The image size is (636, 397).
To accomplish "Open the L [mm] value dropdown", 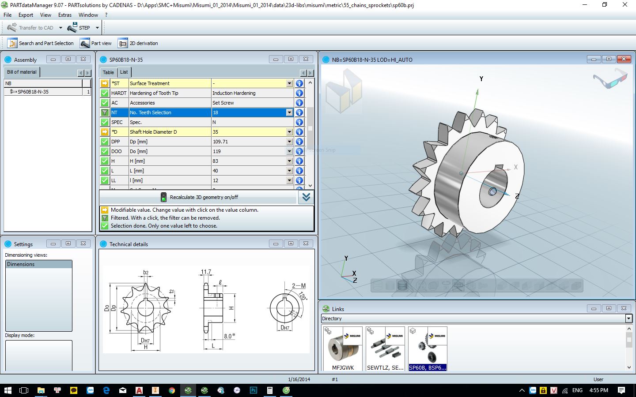I will click(x=289, y=171).
